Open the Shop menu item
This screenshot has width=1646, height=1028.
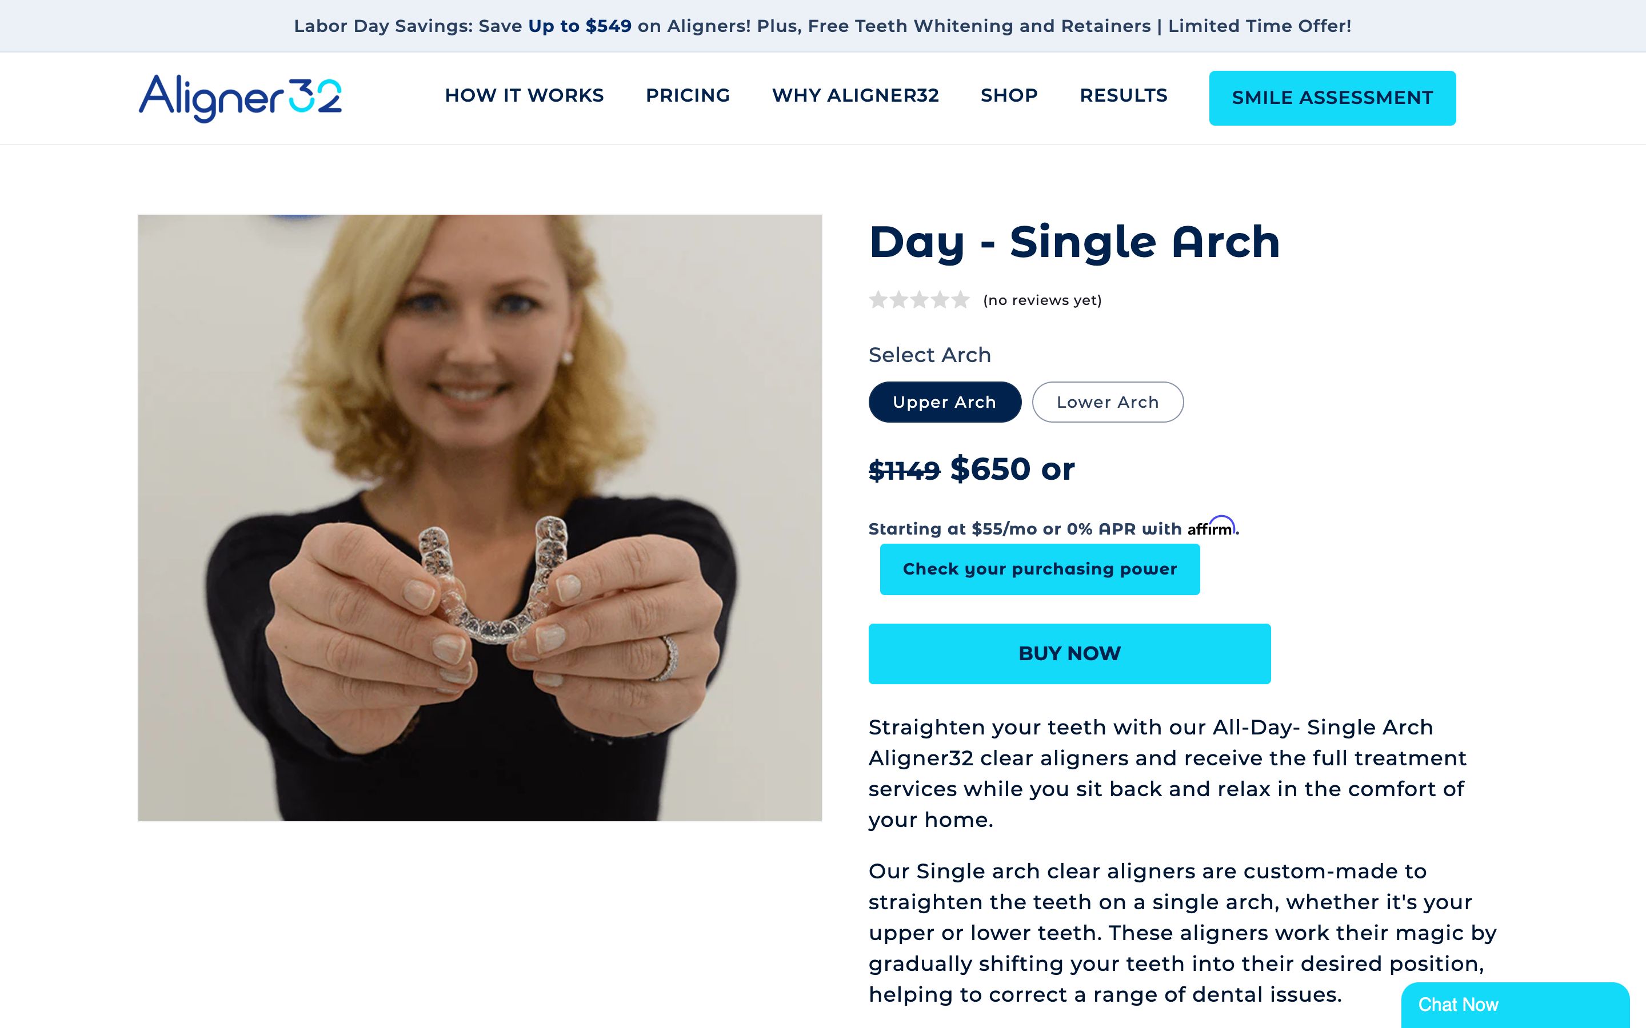1009,95
